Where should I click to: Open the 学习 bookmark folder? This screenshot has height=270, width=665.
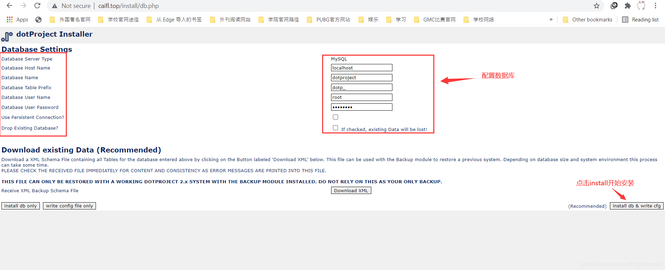tap(396, 20)
